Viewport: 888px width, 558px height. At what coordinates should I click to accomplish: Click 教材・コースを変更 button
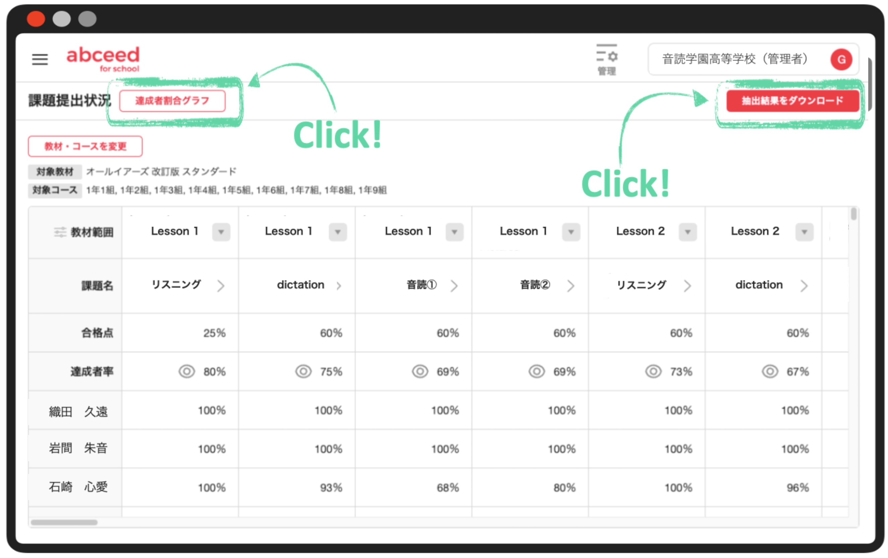85,146
